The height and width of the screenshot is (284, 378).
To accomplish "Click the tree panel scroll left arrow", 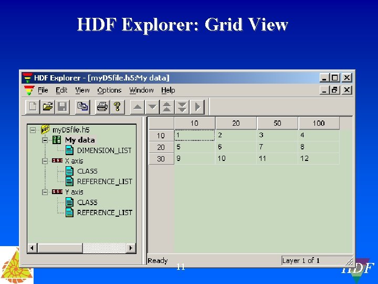I will [32, 248].
